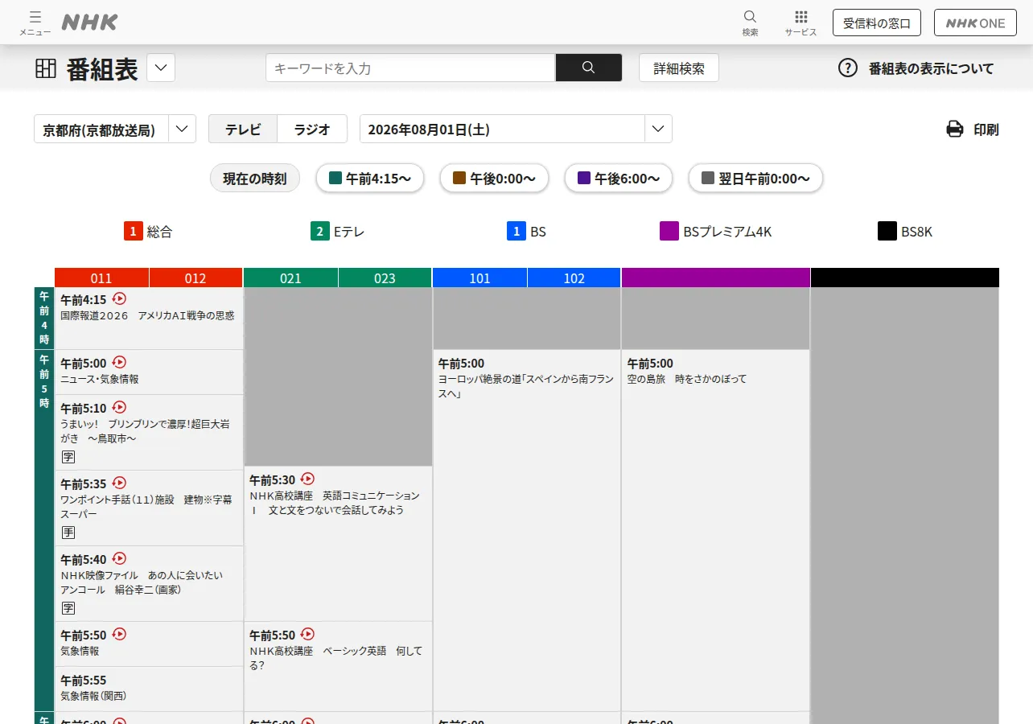Image resolution: width=1033 pixels, height=724 pixels.
Task: Open 午前5:55 気象情報(関西) program
Action: [149, 689]
